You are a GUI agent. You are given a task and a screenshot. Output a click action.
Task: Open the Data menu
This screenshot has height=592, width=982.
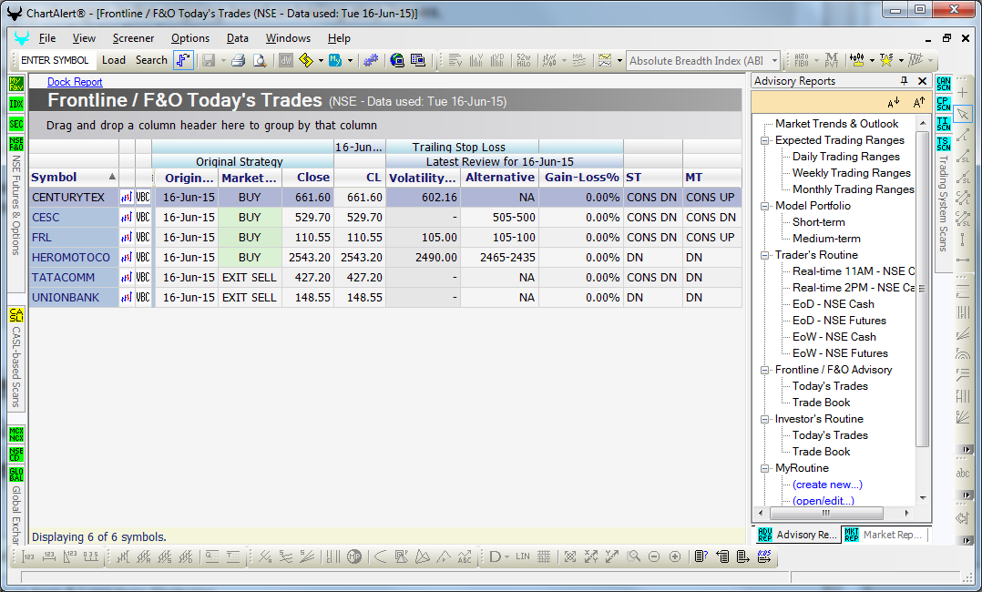(x=238, y=38)
